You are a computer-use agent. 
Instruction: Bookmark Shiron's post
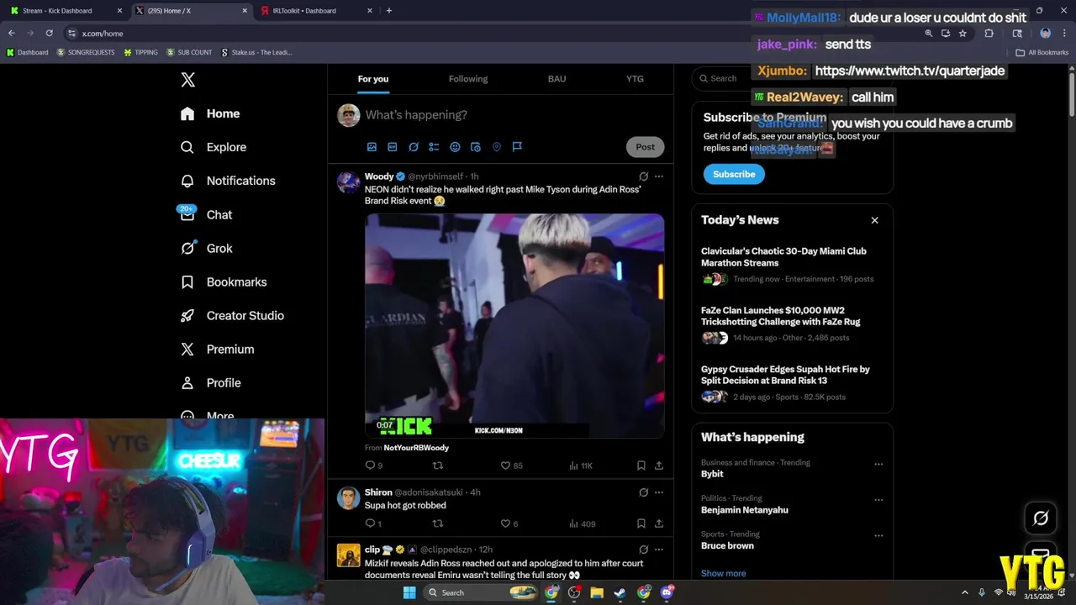point(641,523)
